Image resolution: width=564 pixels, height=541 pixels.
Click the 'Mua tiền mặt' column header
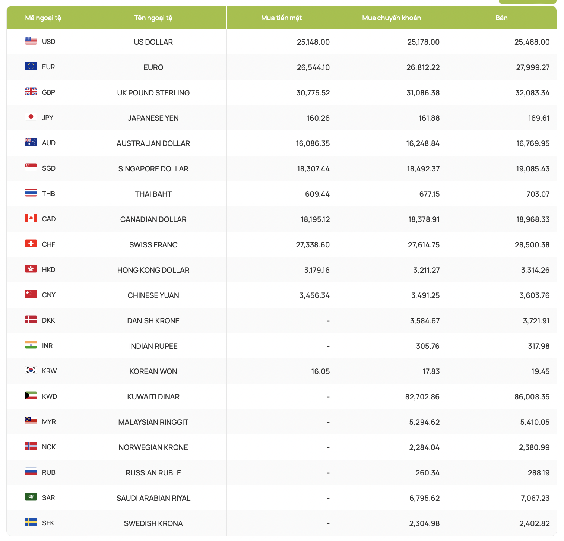coord(282,18)
